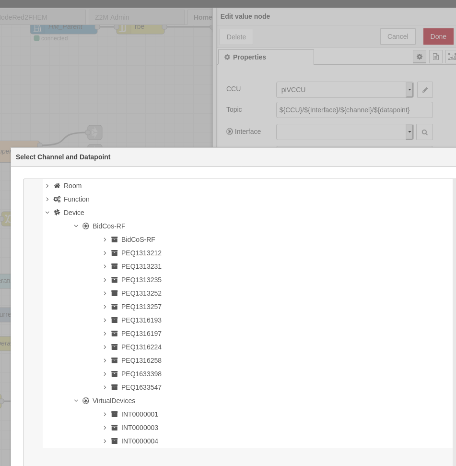Expand the PEQ1313212 device entry

point(105,253)
